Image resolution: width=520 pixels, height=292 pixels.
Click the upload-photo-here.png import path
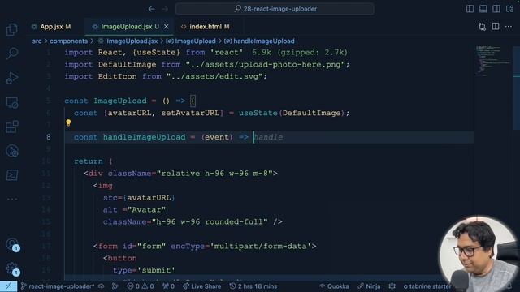pyautogui.click(x=266, y=65)
